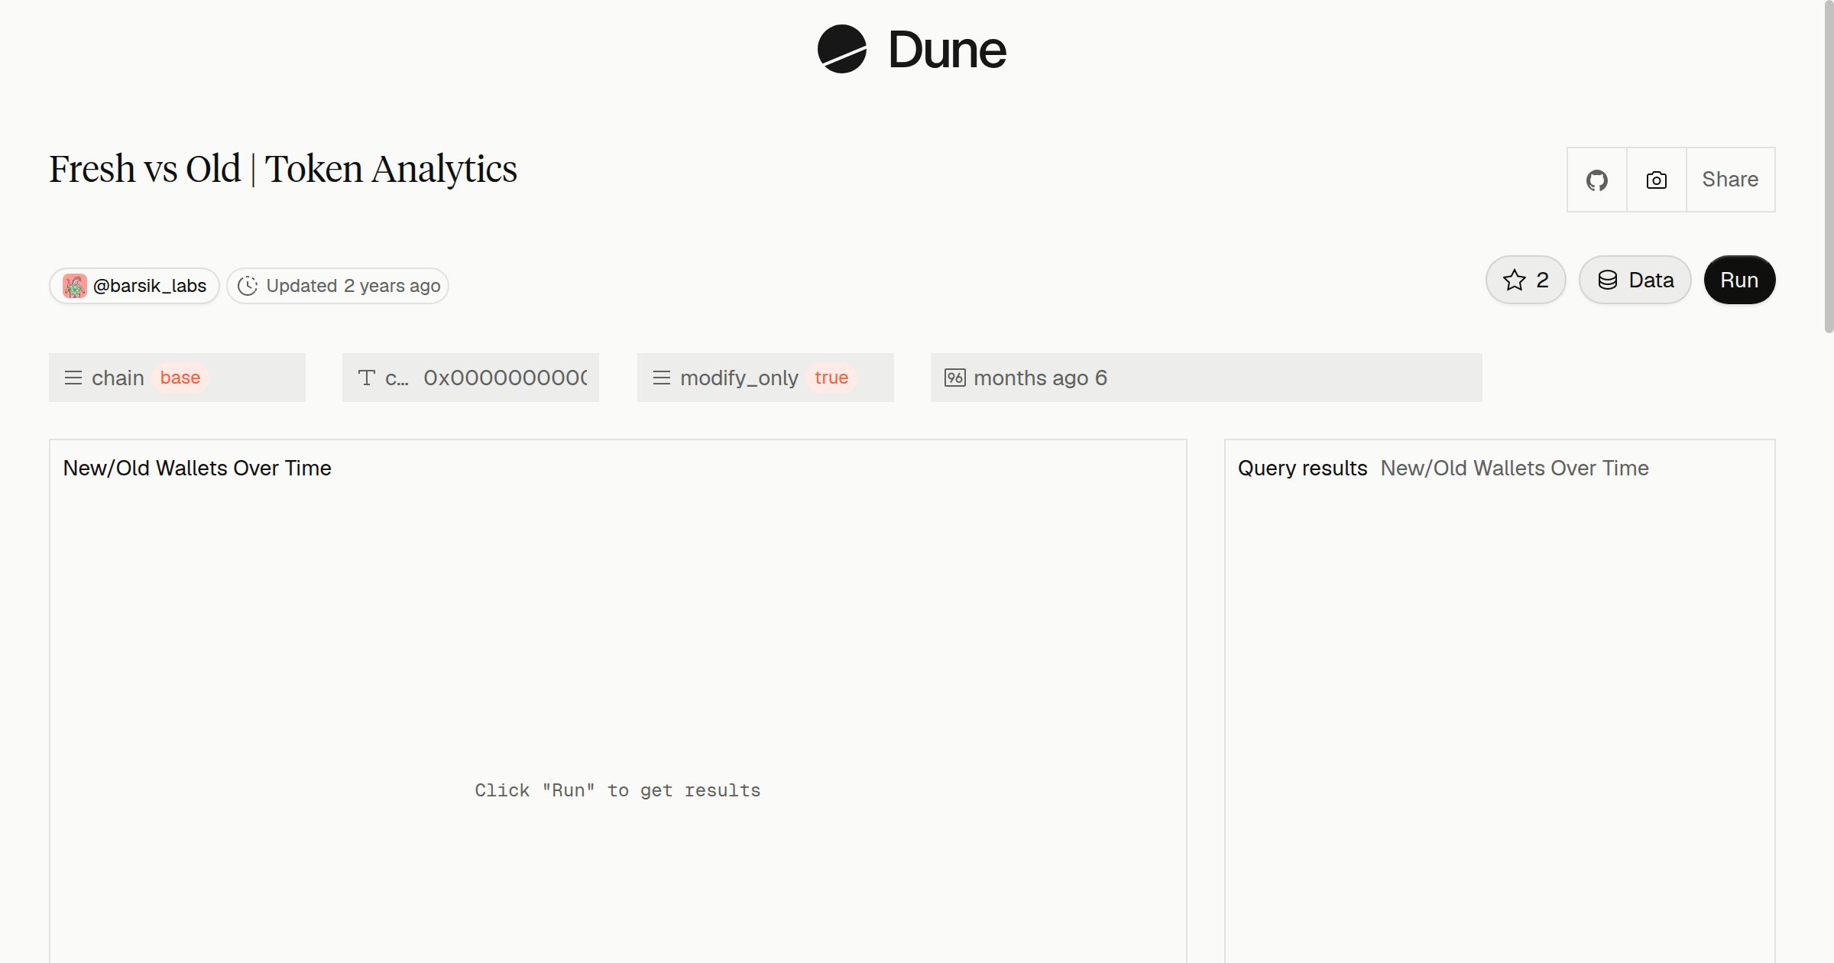The width and height of the screenshot is (1834, 963).
Task: Open the modify_only parameter dropdown
Action: (x=766, y=378)
